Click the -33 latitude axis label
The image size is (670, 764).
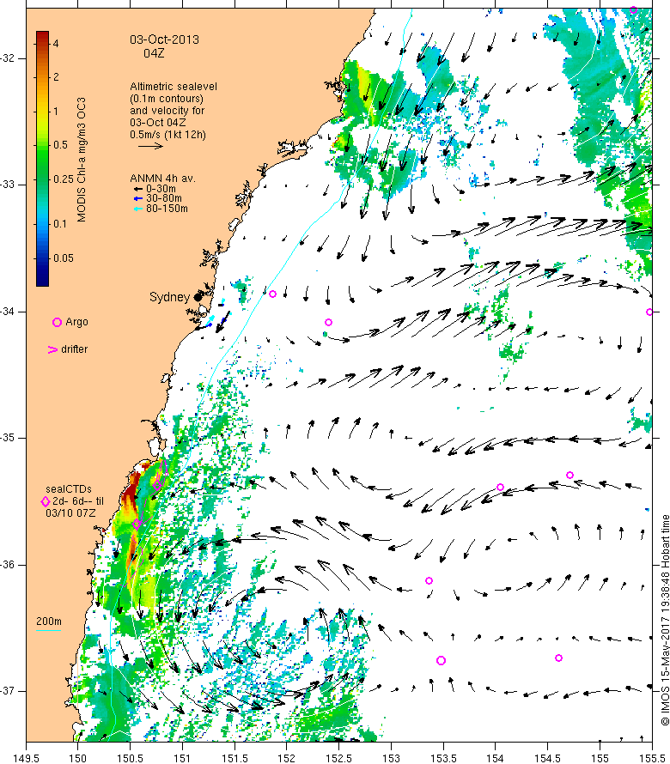(x=8, y=185)
